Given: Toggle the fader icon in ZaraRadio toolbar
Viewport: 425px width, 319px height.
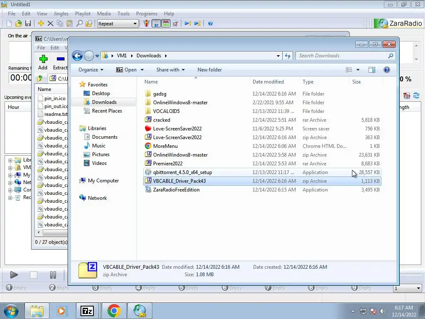Looking at the screenshot, I should (x=156, y=24).
